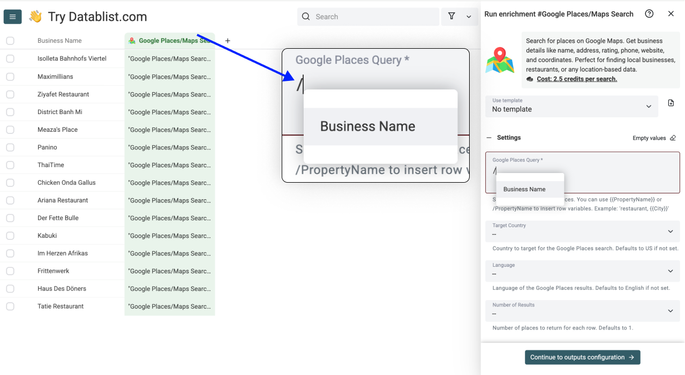Click the save template file icon

click(x=671, y=103)
